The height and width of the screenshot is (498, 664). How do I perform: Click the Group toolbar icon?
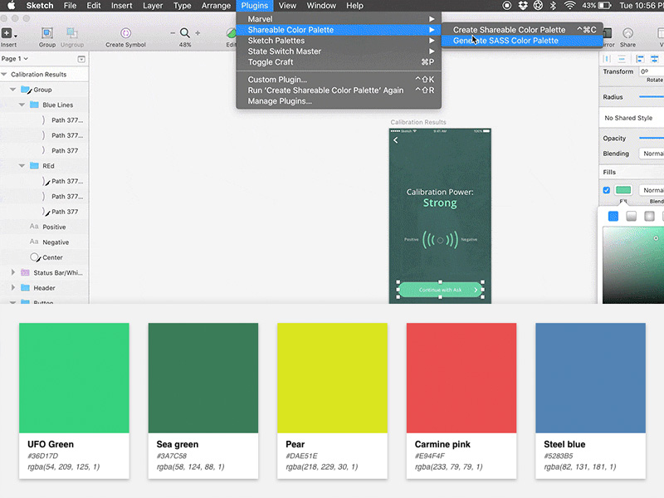(47, 33)
